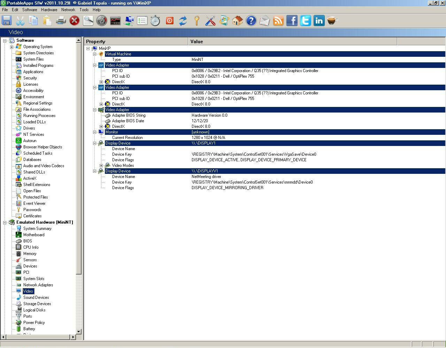Click the Copy pages toolbar icon
The height and width of the screenshot is (348, 446).
pyautogui.click(x=34, y=21)
